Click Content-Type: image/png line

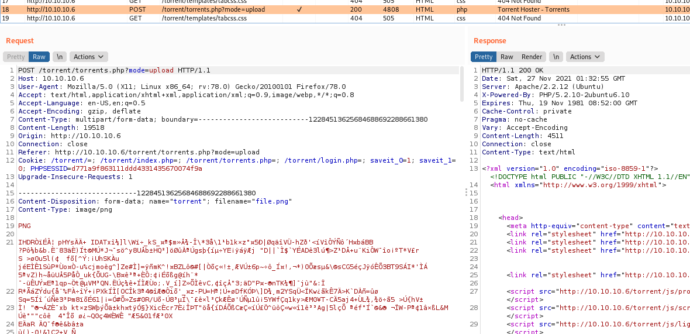[x=65, y=209]
